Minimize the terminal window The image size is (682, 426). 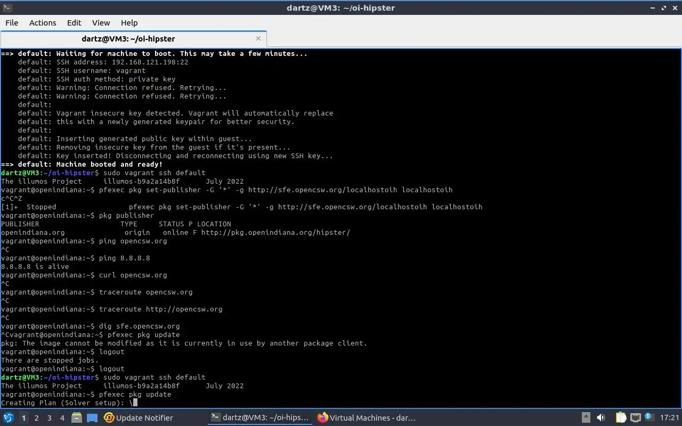653,8
